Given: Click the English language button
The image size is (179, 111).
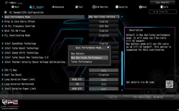Looking at the screenshot, I should [x=113, y=97].
